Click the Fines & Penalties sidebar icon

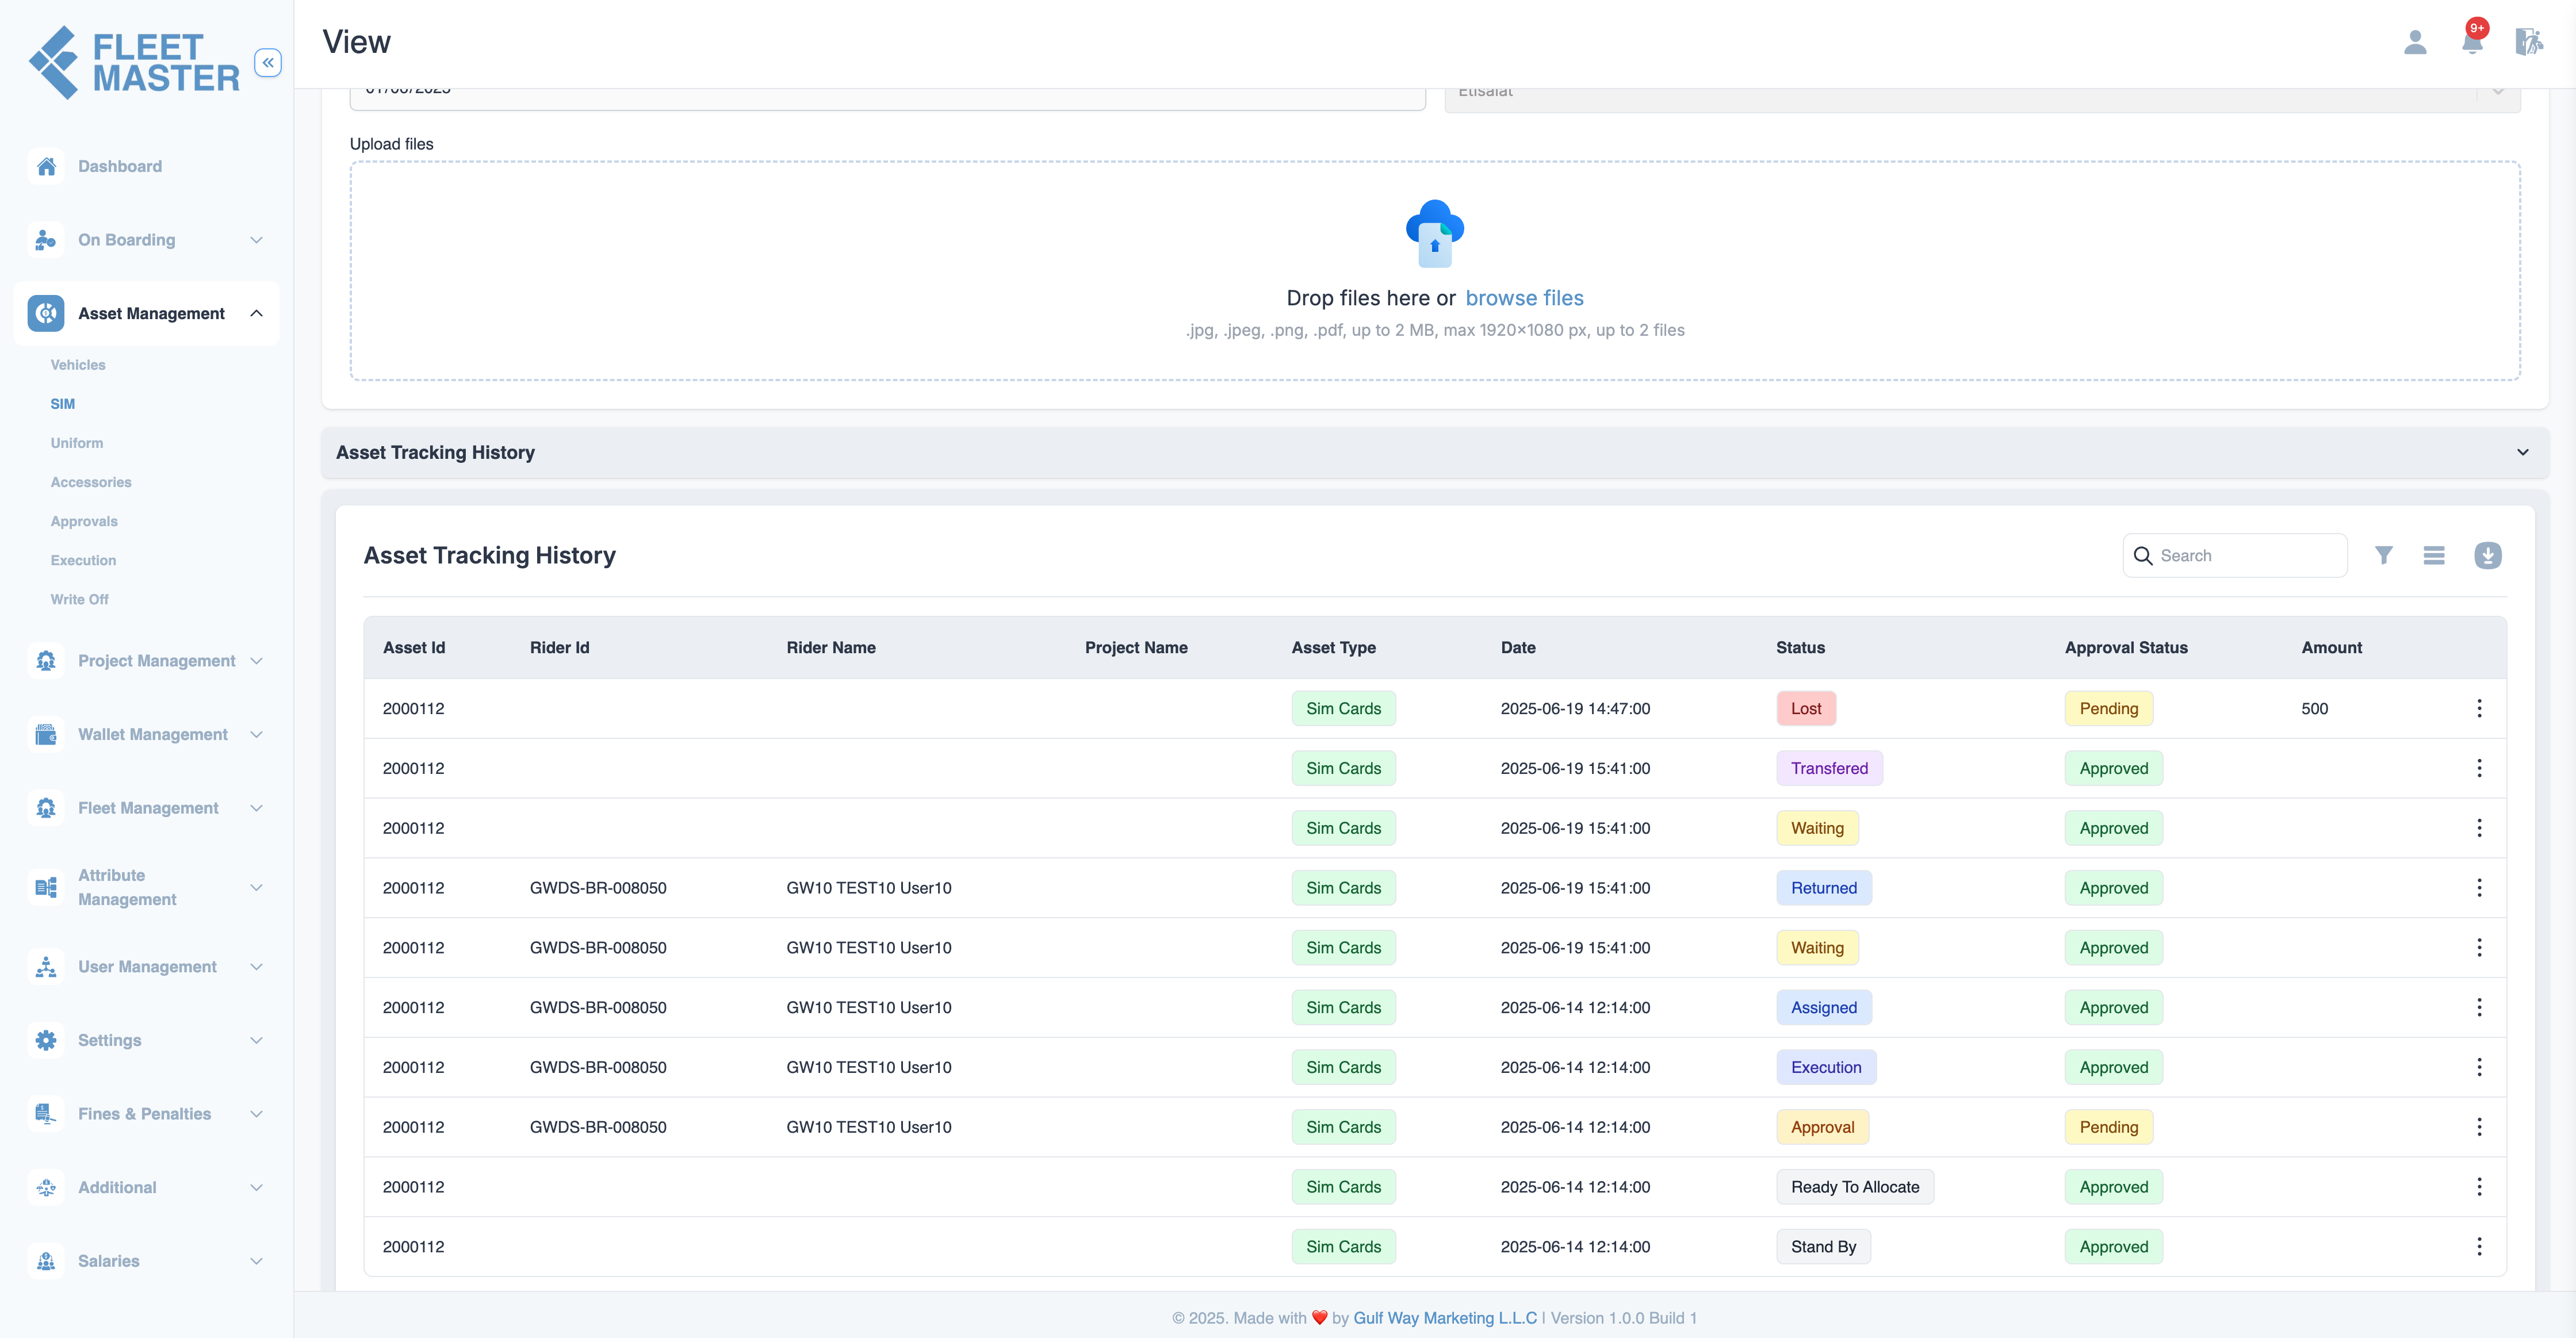click(46, 1114)
